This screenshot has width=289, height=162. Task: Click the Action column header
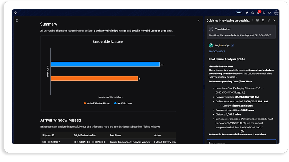point(157,135)
